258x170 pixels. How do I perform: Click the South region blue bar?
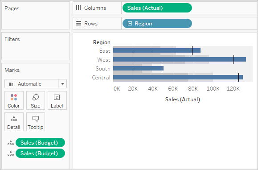[138, 68]
